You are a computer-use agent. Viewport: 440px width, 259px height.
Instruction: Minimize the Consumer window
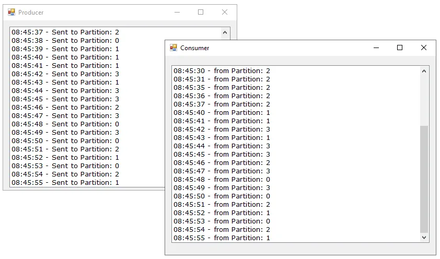pos(376,48)
